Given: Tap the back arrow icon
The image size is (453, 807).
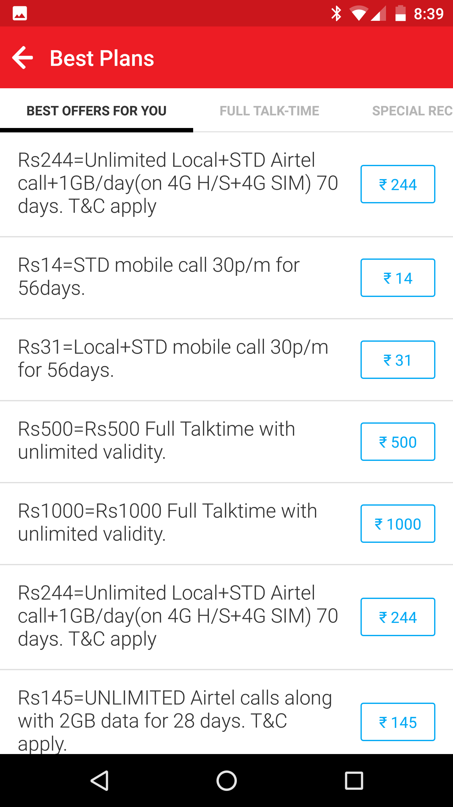Looking at the screenshot, I should click(23, 58).
